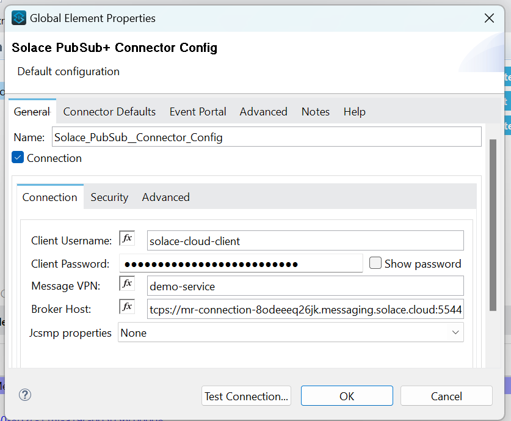Enable the Show password checkbox
Image resolution: width=511 pixels, height=421 pixels.
point(375,263)
